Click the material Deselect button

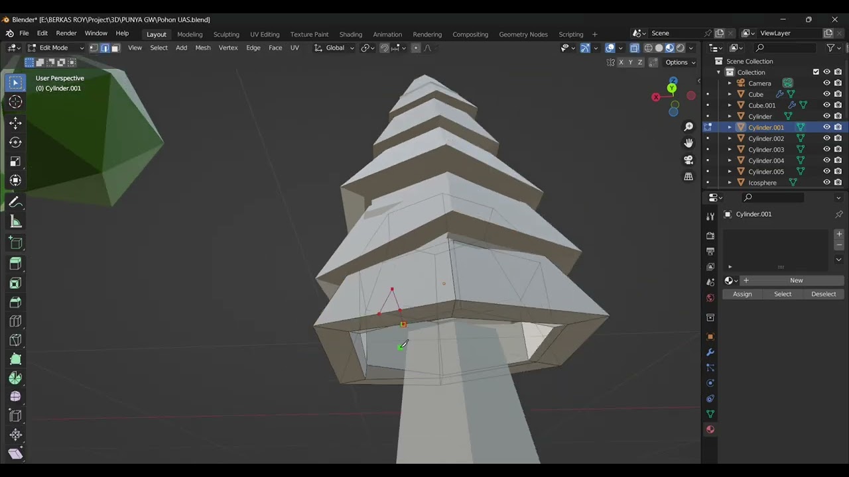823,294
